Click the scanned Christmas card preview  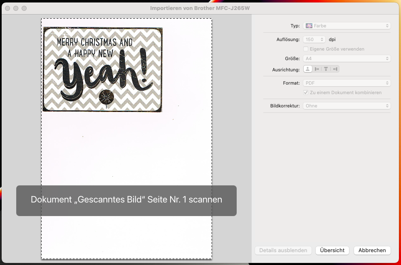tap(103, 70)
